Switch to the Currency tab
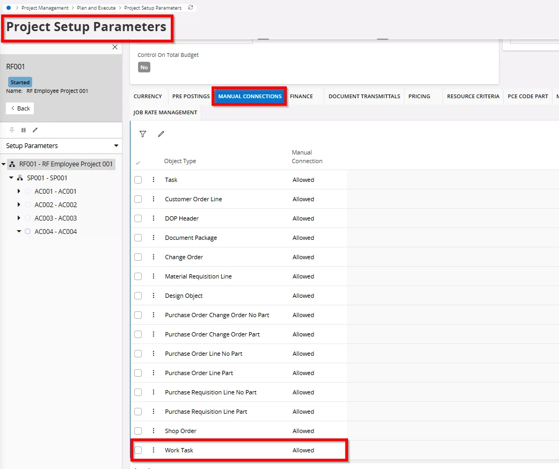559x469 pixels. tap(148, 96)
